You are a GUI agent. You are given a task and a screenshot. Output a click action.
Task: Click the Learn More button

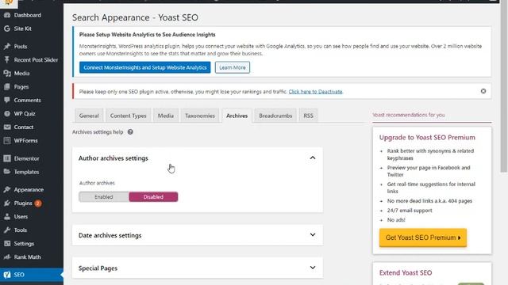pyautogui.click(x=233, y=67)
